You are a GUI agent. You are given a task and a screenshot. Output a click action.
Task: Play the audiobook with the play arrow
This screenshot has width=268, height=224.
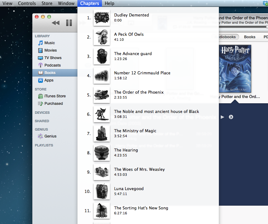coord(222,117)
